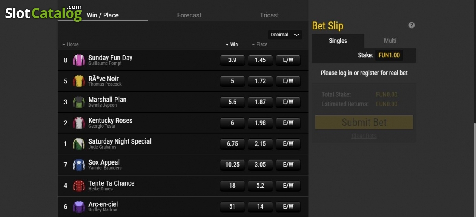The image size is (476, 217).
Task: Click Kentucky Roses' white and maroon silk icon
Action: tap(79, 123)
